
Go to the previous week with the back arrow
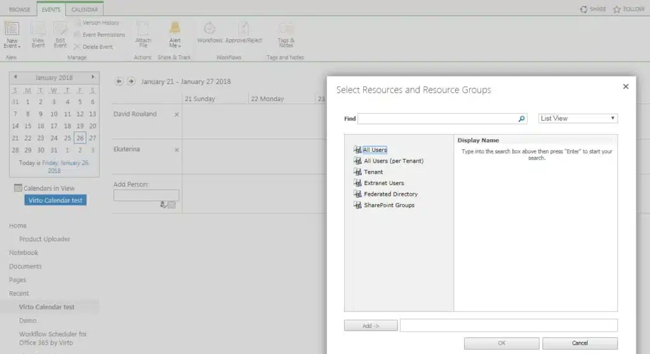pos(119,81)
